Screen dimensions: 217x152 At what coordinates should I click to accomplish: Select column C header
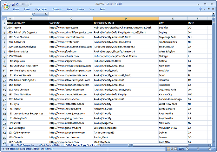pyautogui.click(x=71, y=18)
